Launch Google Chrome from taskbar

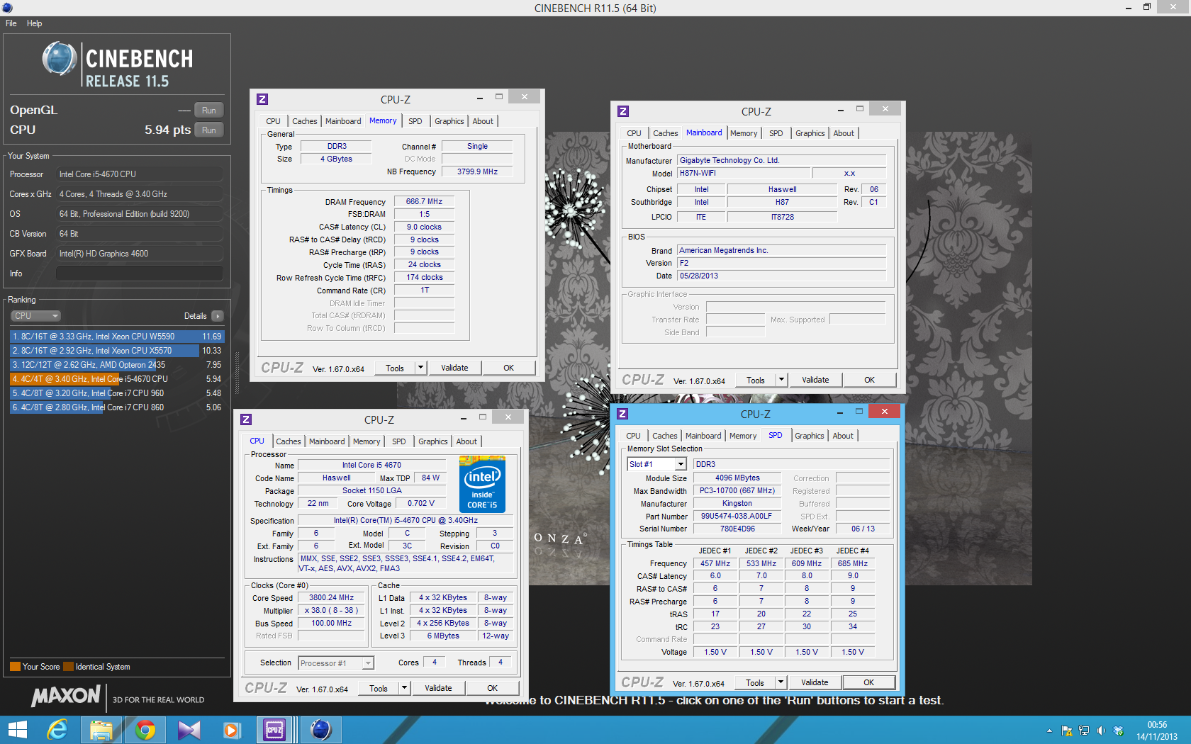145,730
